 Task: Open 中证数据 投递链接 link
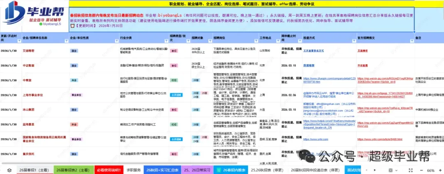tap(308, 65)
